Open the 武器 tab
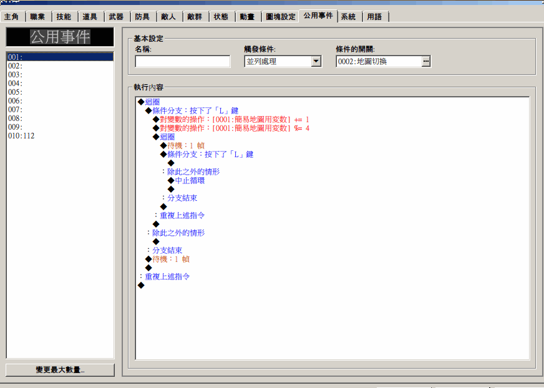Image resolution: width=544 pixels, height=388 pixels. click(117, 17)
